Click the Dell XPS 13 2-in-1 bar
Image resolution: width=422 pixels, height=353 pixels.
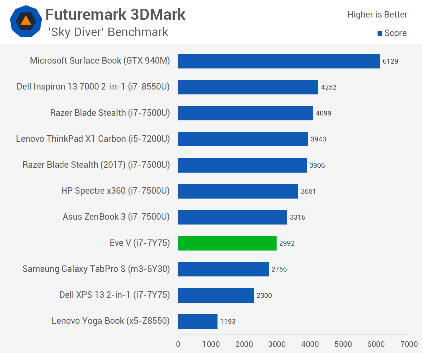[x=216, y=295]
